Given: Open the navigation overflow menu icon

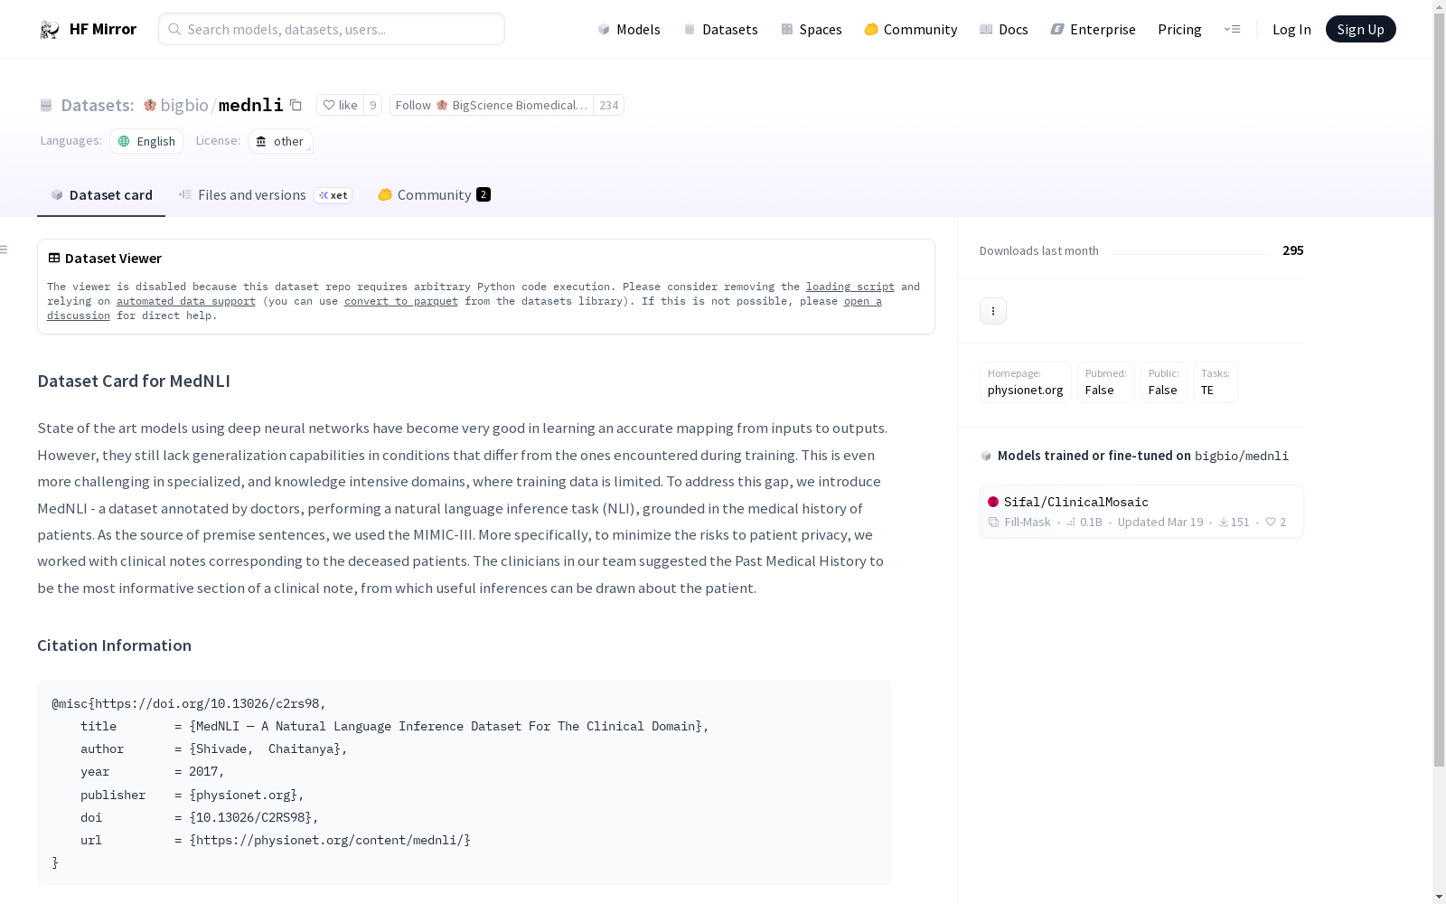Looking at the screenshot, I should click(x=1232, y=29).
